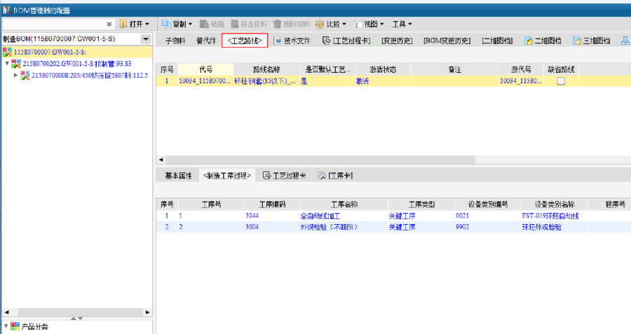Screen dimensions: 631x334
Task: Click root node icon 11580700007:GW001-5-S
Action: [7, 52]
